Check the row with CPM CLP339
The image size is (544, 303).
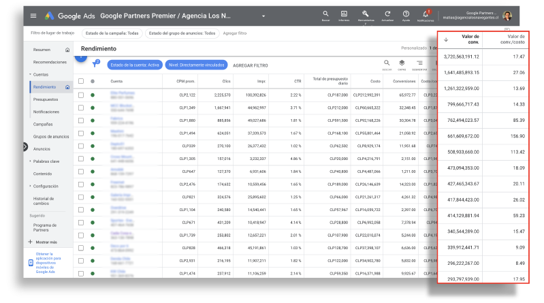(x=81, y=146)
